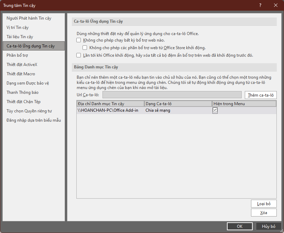Click the Xóa button
Image resolution: width=284 pixels, height=233 pixels.
264,213
